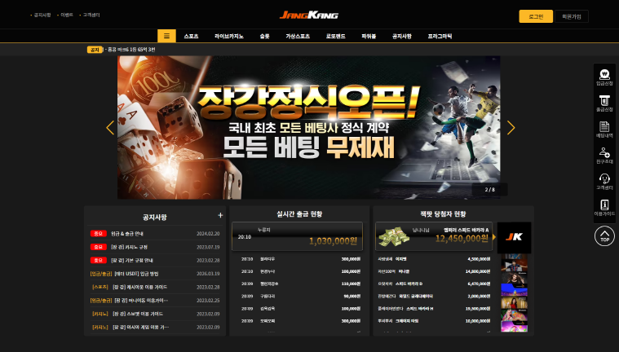
Task: Click the 로그인 login button
Action: point(536,16)
